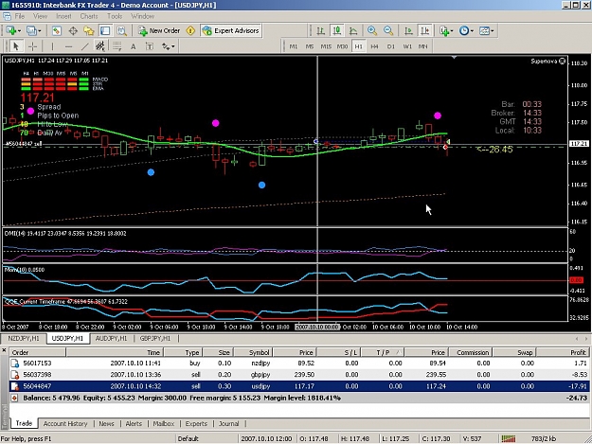Zoom in on the chart
Image resolution: width=592 pixels, height=444 pixels.
[x=372, y=31]
